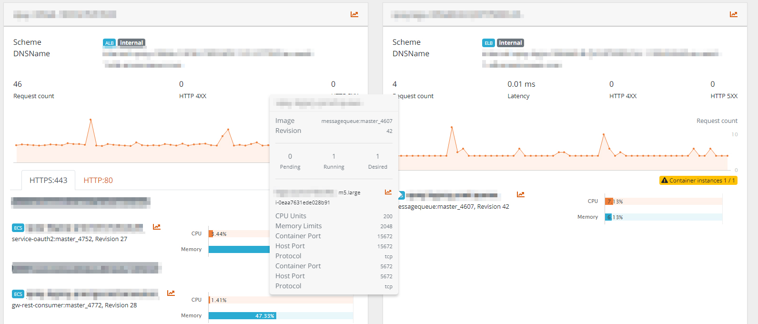Open chart icon beside m5.large instance
The width and height of the screenshot is (758, 324).
pos(388,192)
